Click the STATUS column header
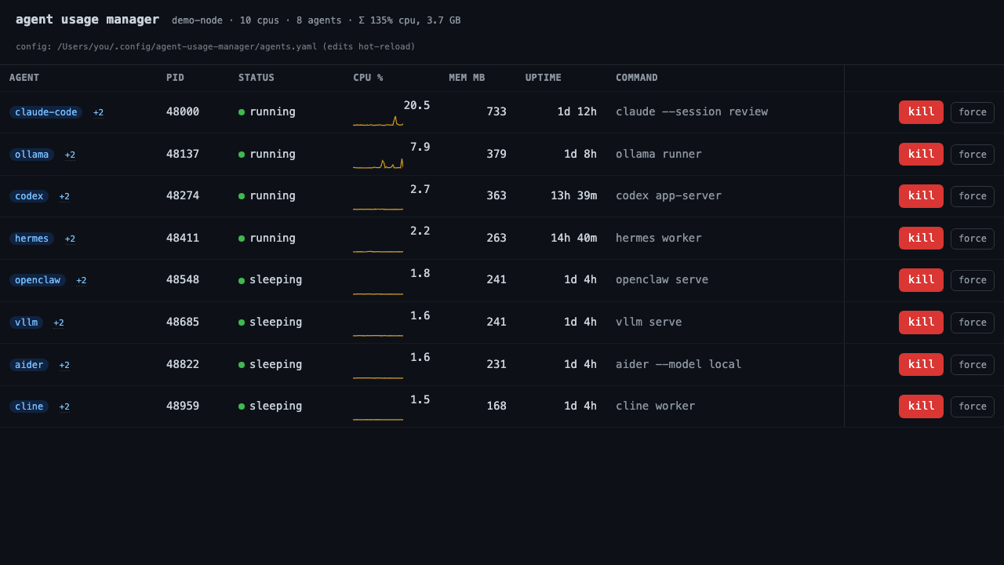1004x565 pixels. 256,78
